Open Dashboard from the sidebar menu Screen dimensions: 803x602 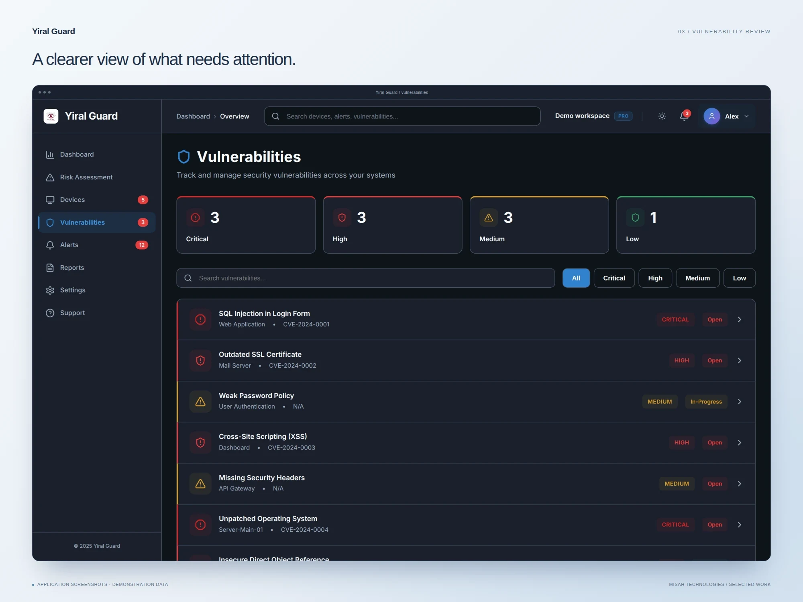(96, 155)
